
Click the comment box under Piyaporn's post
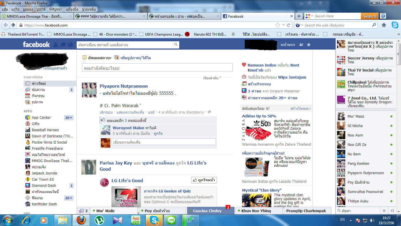tap(164, 142)
